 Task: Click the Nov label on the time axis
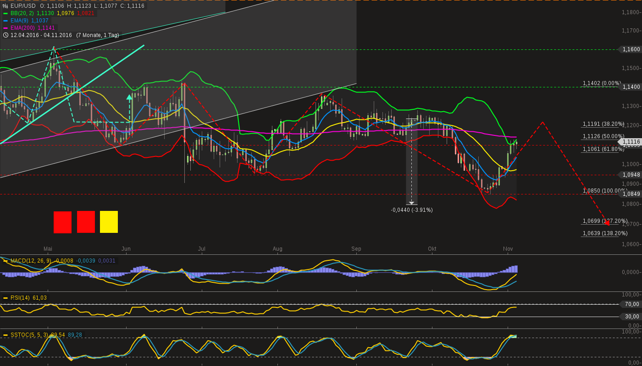(508, 249)
